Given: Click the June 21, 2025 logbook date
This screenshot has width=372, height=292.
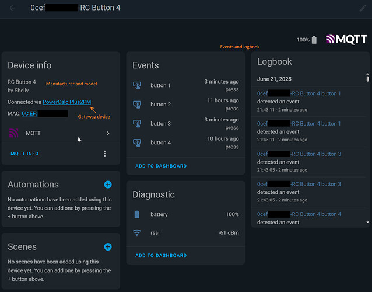Looking at the screenshot, I should click(274, 79).
